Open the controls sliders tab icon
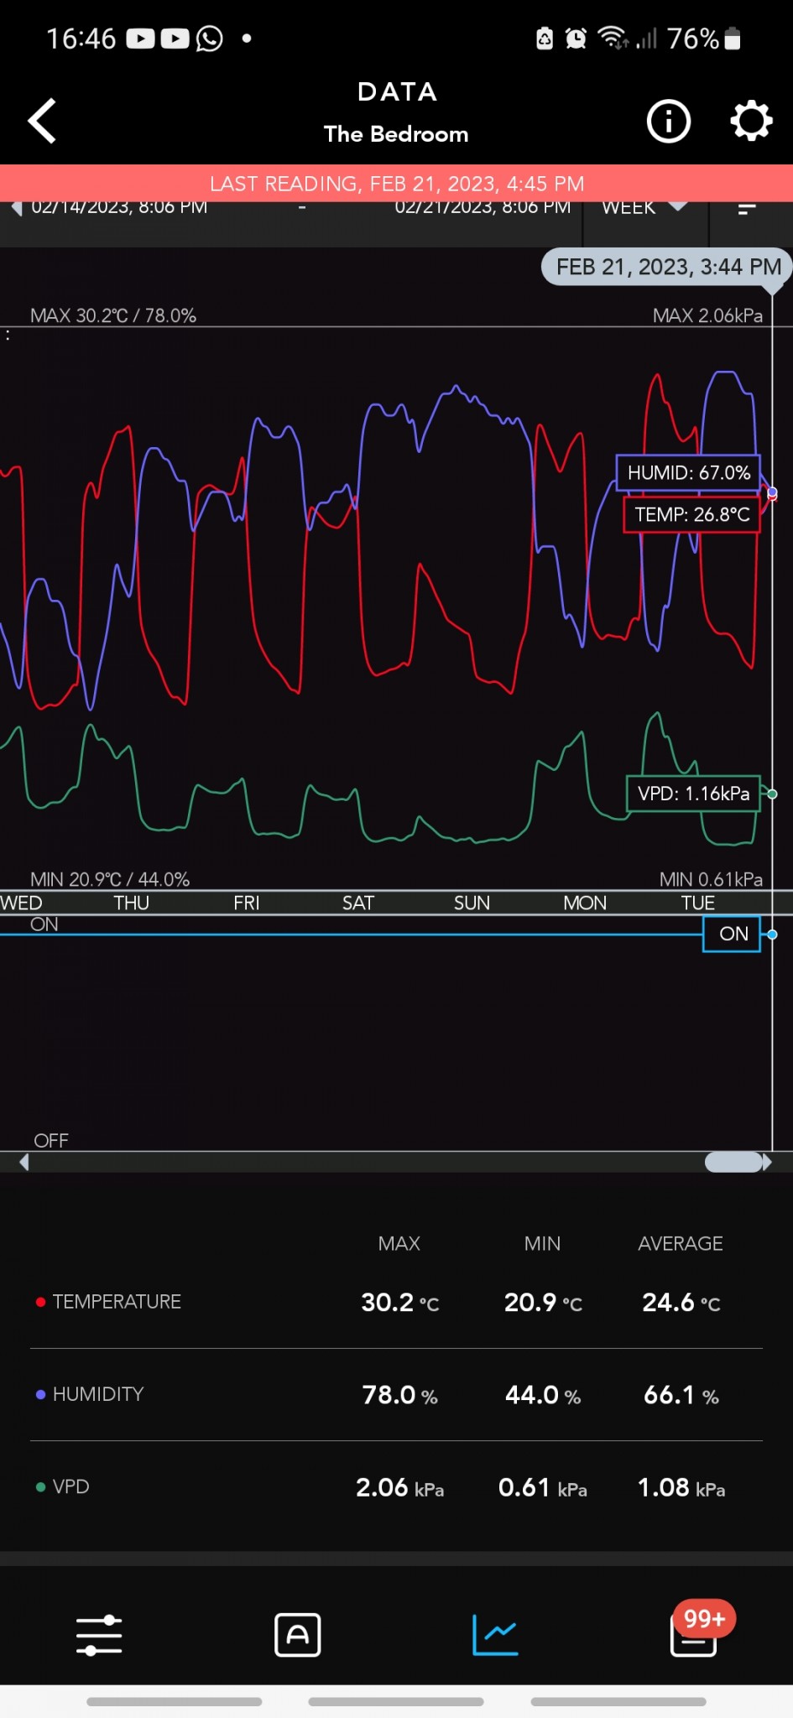This screenshot has height=1718, width=793. (x=99, y=1635)
